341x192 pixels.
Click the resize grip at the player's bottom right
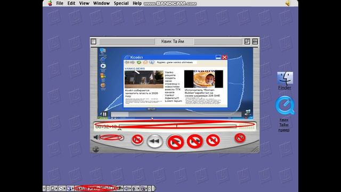(255, 149)
